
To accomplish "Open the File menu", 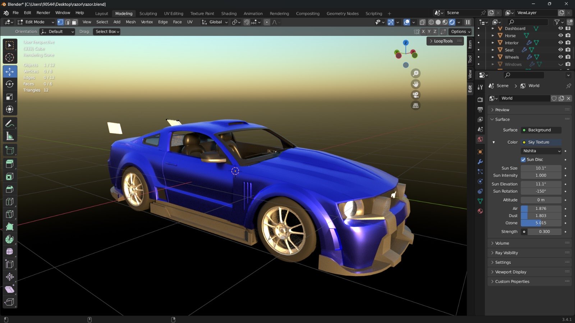I will (x=15, y=13).
